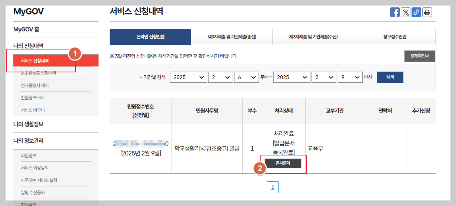This screenshot has height=206, width=456.
Task: Open 자주찾는 서비스 설정 sidebar item
Action: 39,180
